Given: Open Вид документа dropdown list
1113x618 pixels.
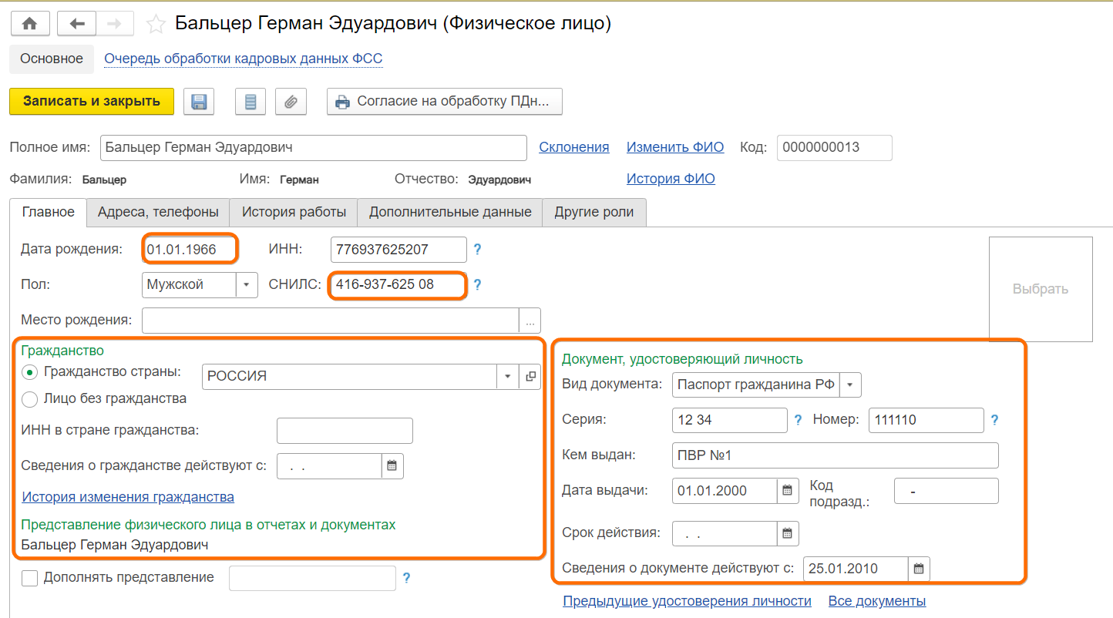Looking at the screenshot, I should click(850, 385).
